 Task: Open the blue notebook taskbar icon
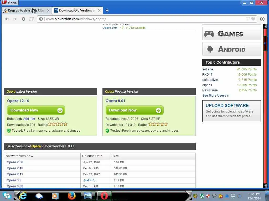[39, 196]
